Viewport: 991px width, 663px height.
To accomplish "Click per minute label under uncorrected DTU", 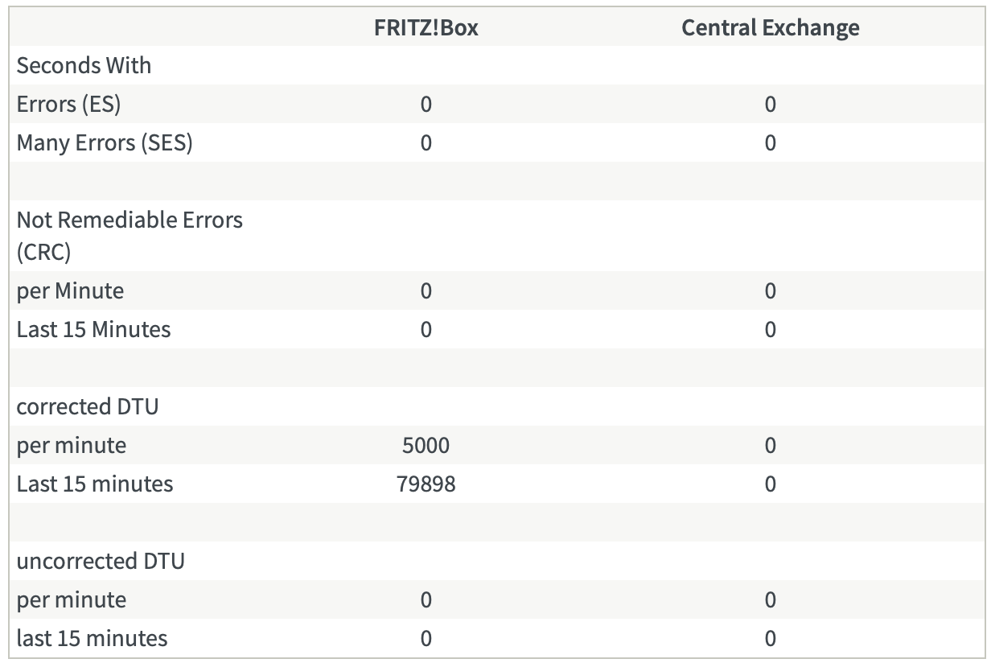I will 72,600.
